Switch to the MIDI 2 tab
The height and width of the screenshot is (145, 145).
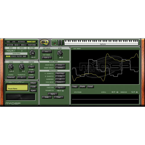(24, 45)
